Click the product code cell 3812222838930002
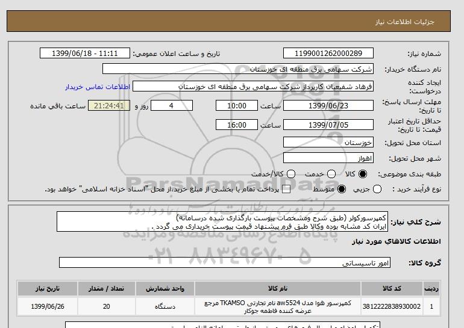Image resolution: width=464 pixels, height=328 pixels. [392, 306]
